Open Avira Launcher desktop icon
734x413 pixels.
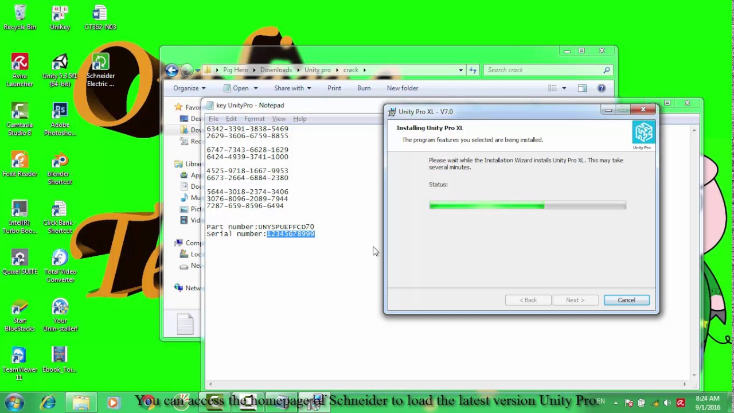[x=19, y=70]
